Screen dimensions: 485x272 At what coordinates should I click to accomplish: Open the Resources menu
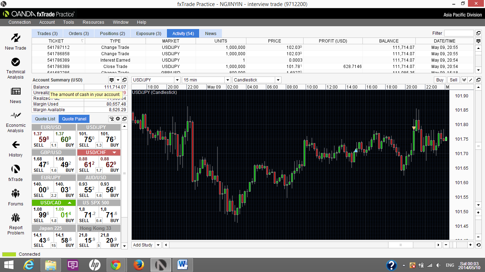(x=93, y=22)
